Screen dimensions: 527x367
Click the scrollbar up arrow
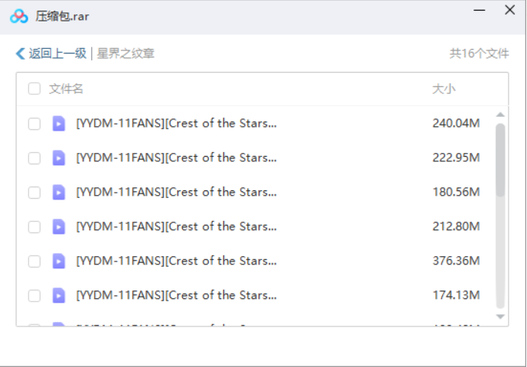[x=500, y=115]
